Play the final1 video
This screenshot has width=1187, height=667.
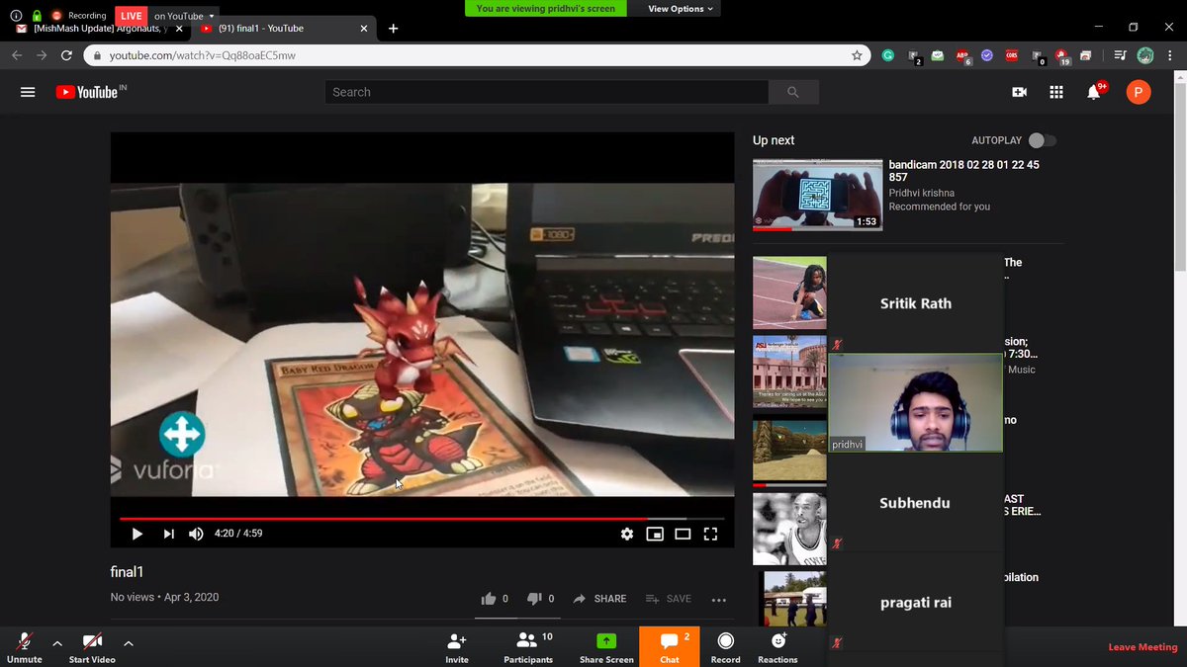137,534
